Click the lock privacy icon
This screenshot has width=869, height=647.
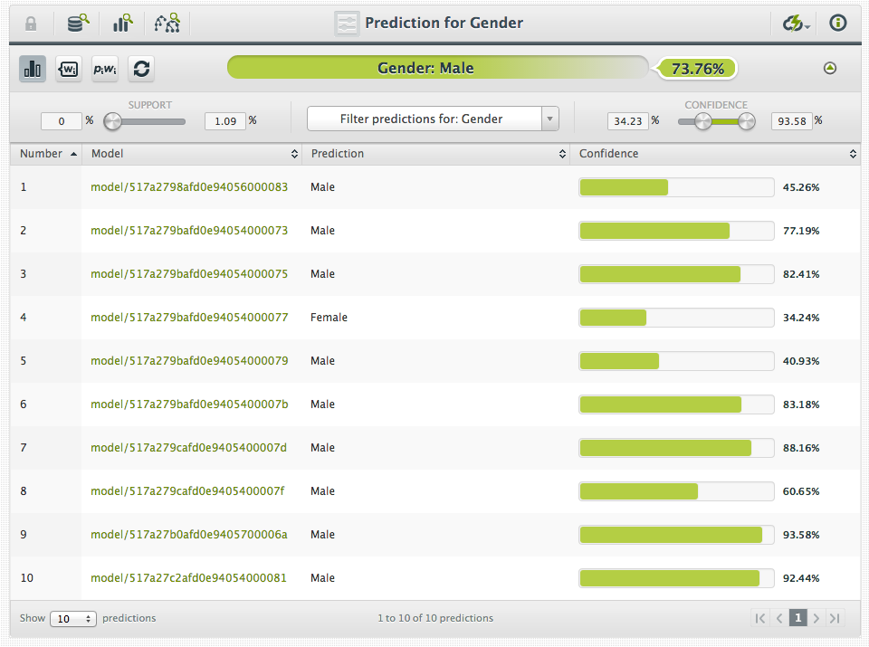click(x=31, y=24)
